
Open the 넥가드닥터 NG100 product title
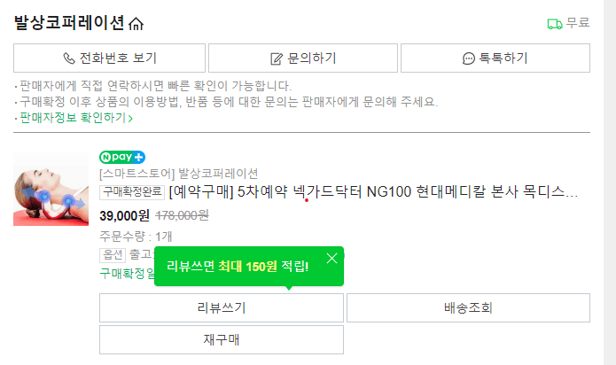373,192
